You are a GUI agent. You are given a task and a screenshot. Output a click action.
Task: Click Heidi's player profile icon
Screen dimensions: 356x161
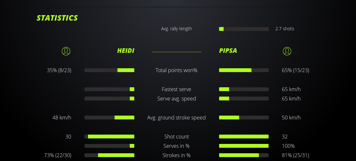[66, 51]
